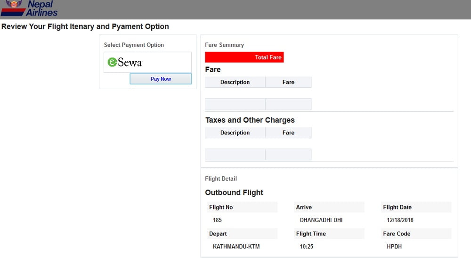Click the empty fare cell under Taxes

[x=288, y=155]
